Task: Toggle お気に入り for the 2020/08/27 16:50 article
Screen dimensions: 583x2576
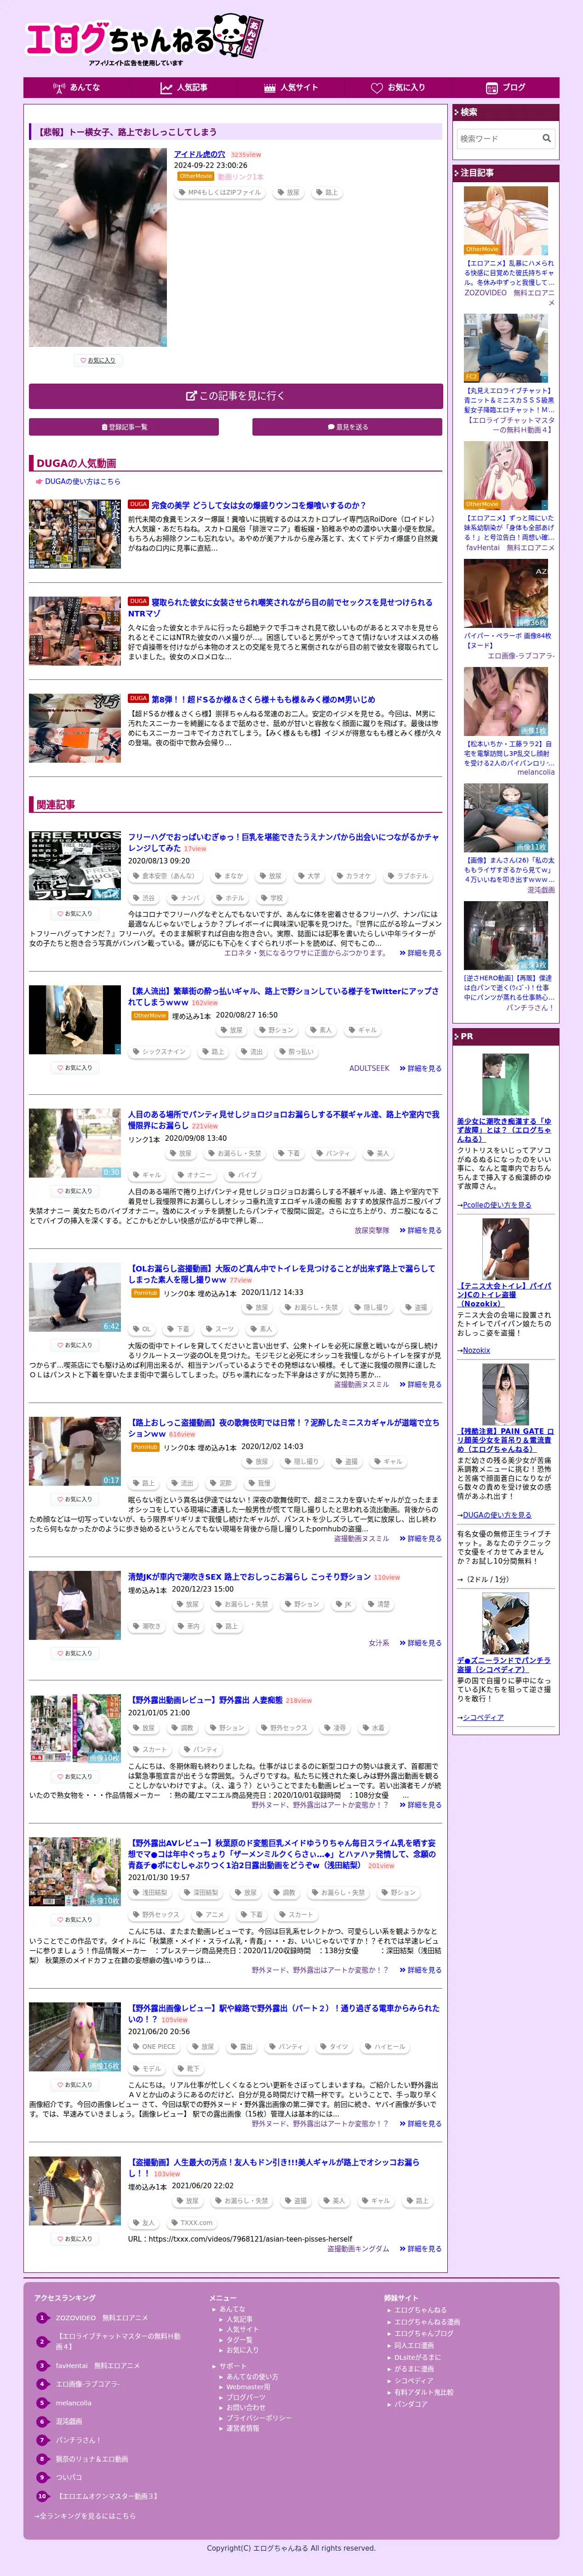Action: pos(75,1068)
